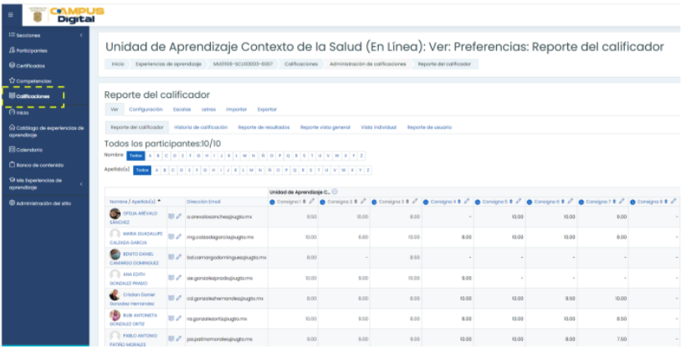Click the edit pencil for Rubi Antonieta Gonzalez
The height and width of the screenshot is (349, 681).
point(178,319)
